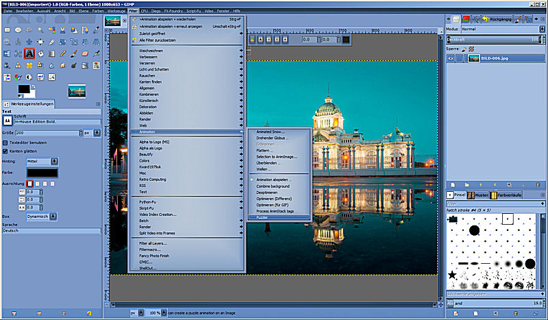548x320 pixels.
Task: Expand the Weichzeichnen submenu
Action: click(187, 51)
